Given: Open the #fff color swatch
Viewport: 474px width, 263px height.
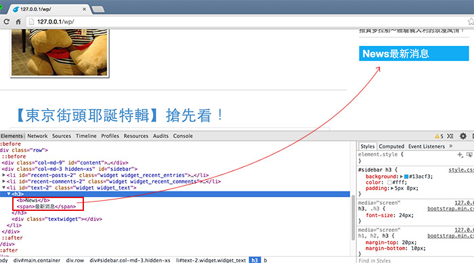Looking at the screenshot, I should point(389,183).
